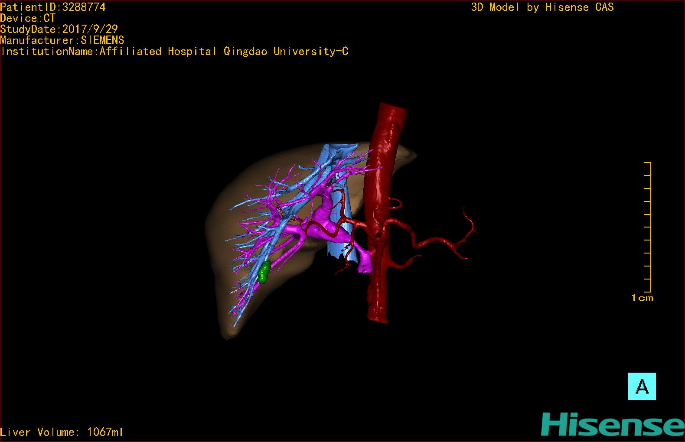
Task: Click the '1cm' scale label
Action: (642, 298)
